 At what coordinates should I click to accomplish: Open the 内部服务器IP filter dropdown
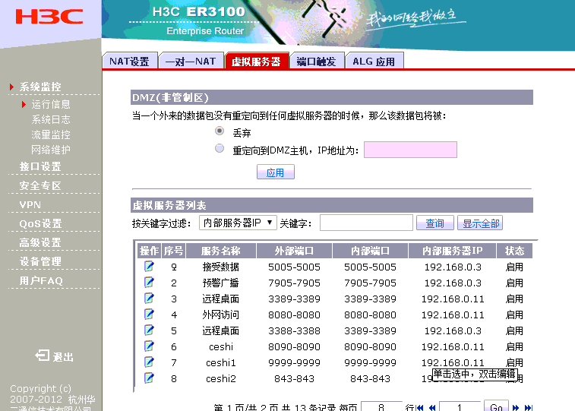pos(238,223)
